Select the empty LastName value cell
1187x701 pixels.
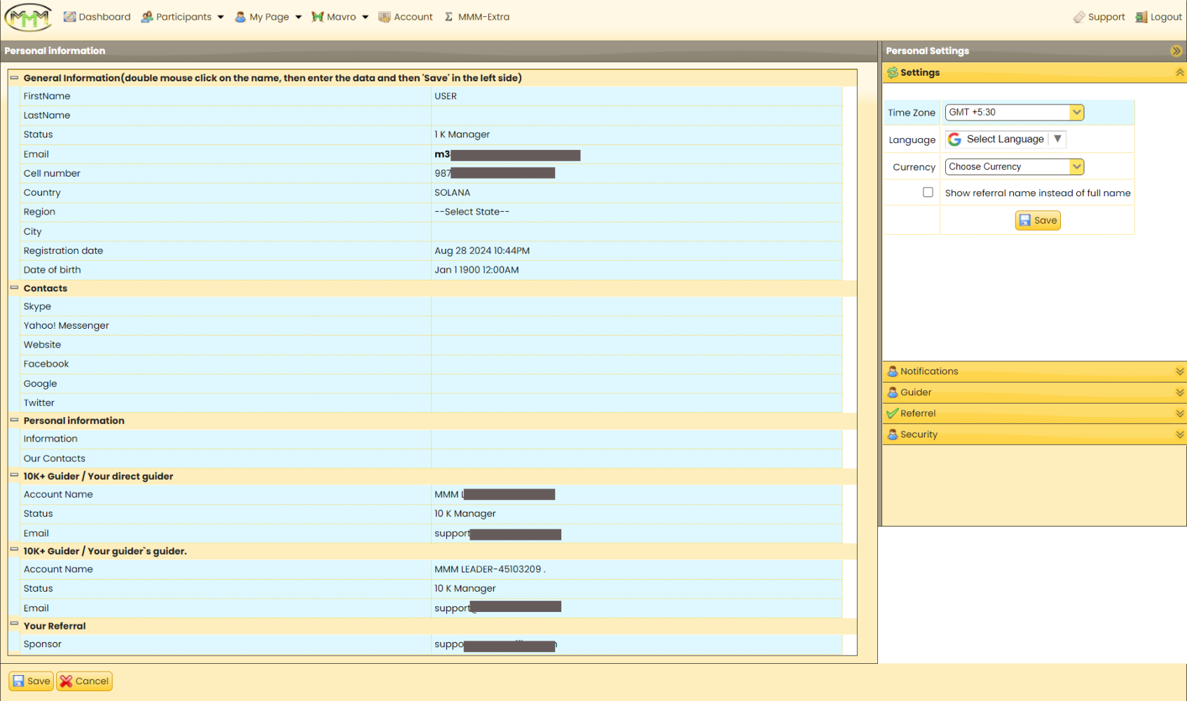[x=636, y=116]
